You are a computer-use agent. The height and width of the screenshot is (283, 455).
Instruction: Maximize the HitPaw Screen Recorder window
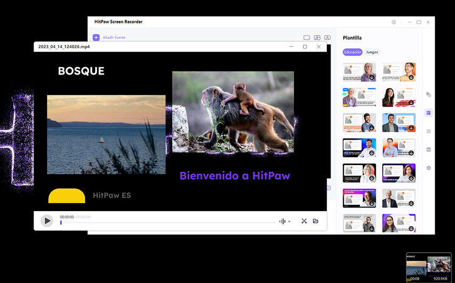[x=419, y=22]
